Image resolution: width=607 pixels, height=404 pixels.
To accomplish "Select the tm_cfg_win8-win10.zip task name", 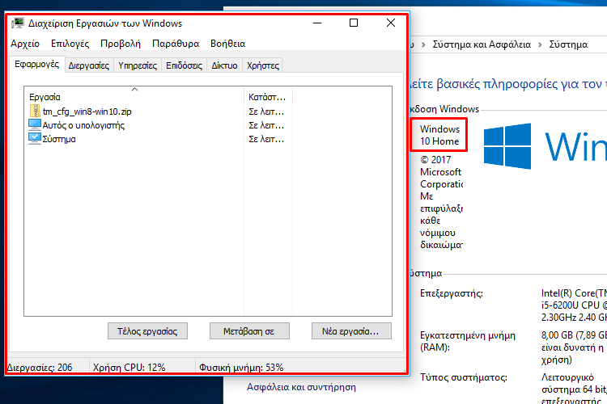I will click(87, 112).
